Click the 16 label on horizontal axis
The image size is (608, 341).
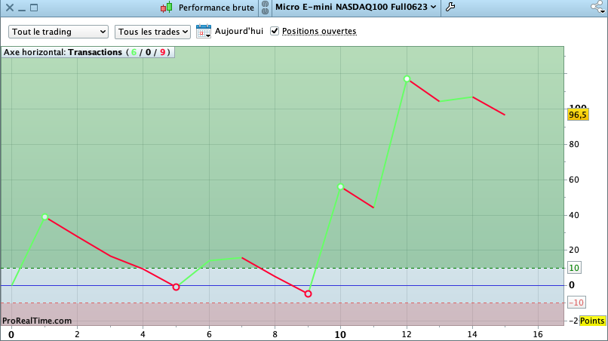point(538,334)
